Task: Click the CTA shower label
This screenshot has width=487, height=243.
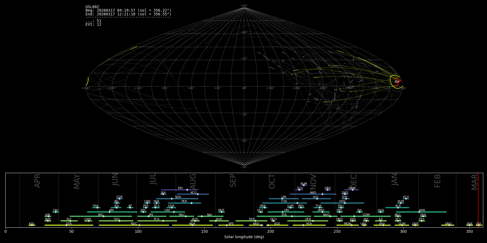Action: coord(284,201)
